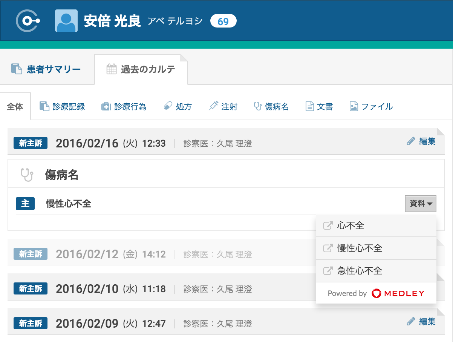Image resolution: width=453 pixels, height=342 pixels.
Task: Show ファイル image file icon filter
Action: (354, 107)
